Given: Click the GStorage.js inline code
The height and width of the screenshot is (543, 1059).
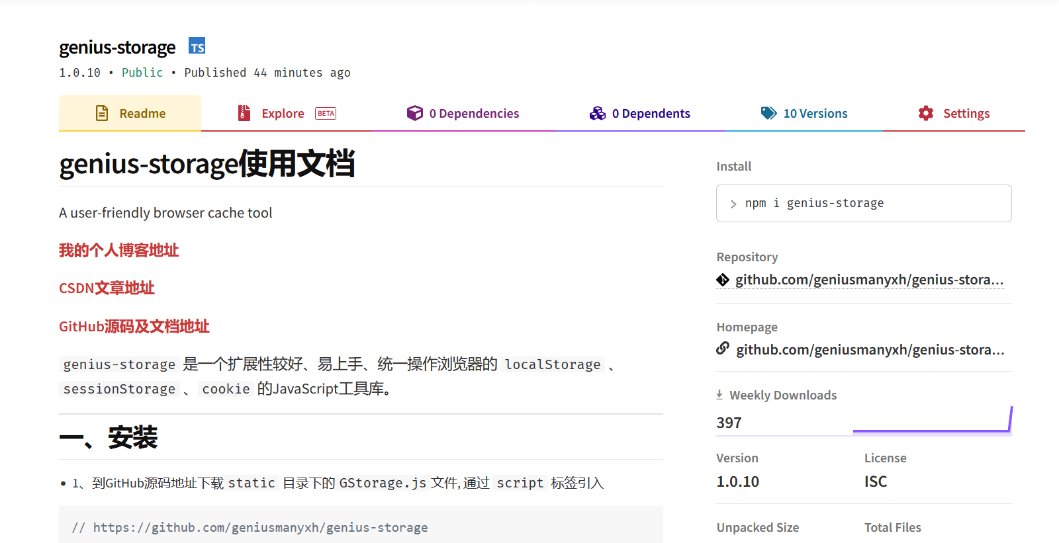Looking at the screenshot, I should [383, 483].
